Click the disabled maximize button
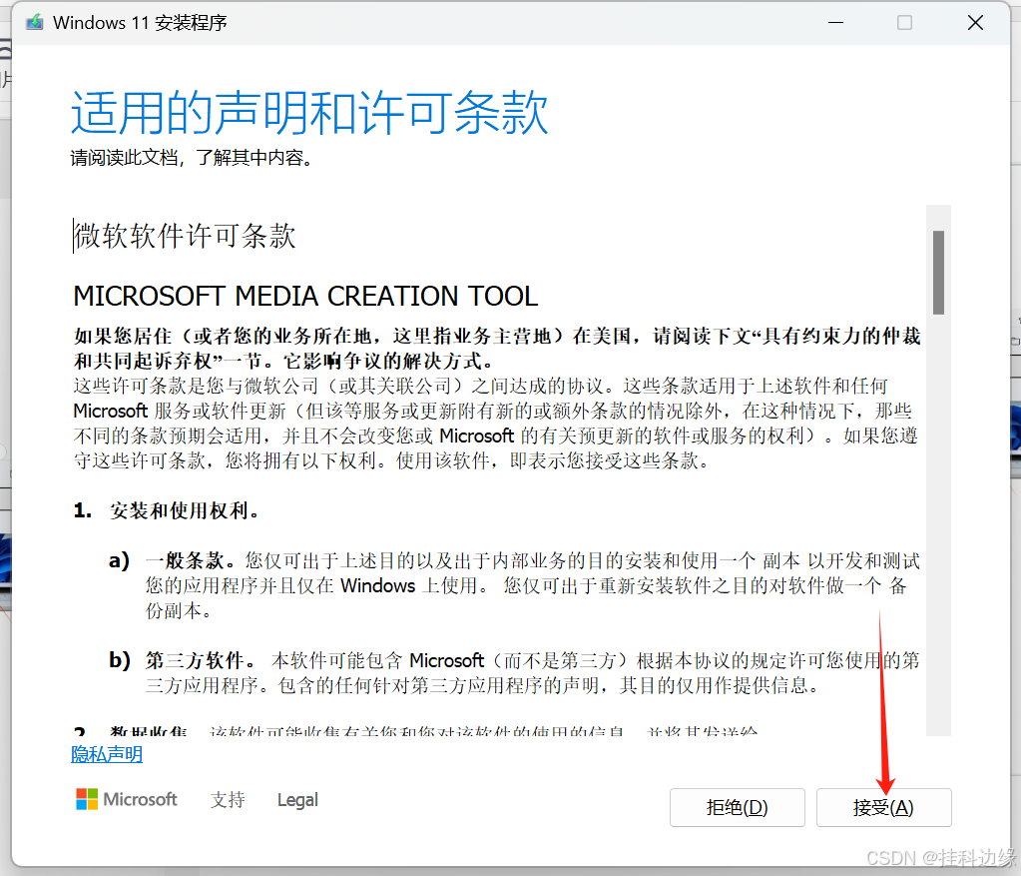 (x=904, y=23)
